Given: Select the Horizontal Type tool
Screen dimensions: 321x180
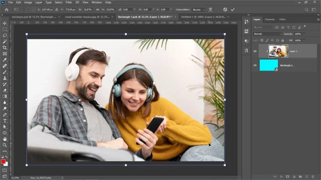Looking at the screenshot, I should (5, 121).
